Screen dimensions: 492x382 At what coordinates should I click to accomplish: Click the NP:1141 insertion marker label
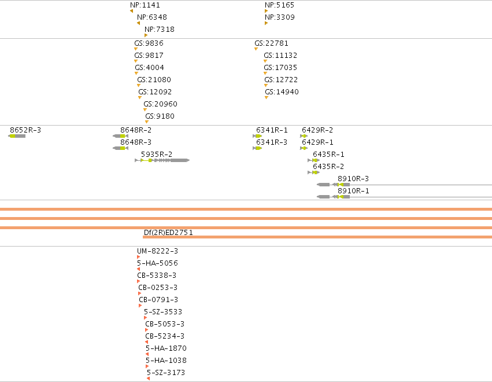pos(145,5)
